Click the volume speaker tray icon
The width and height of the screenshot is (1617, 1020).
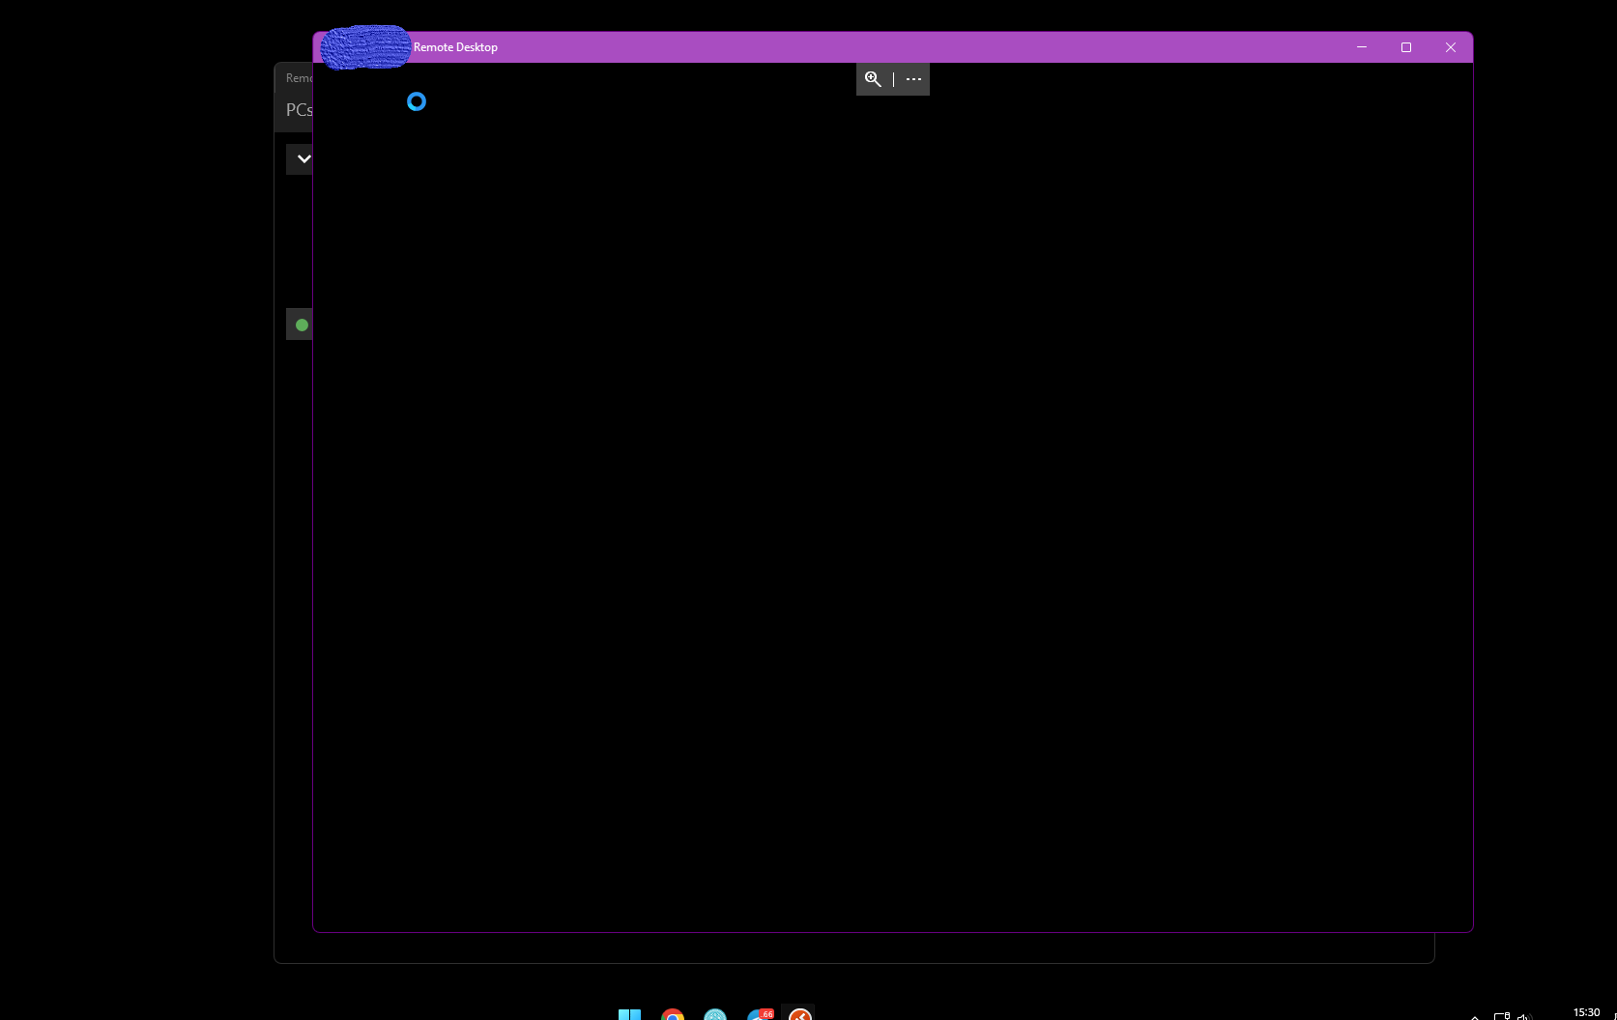point(1524,1016)
